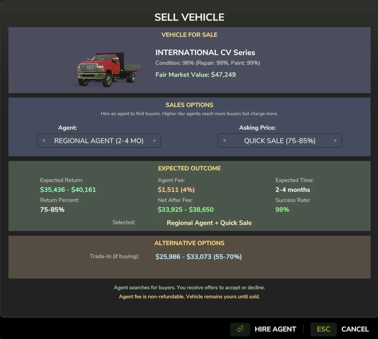Viewport: 378px width, 339px height.
Task: Select the Sales Options section header
Action: (x=189, y=105)
